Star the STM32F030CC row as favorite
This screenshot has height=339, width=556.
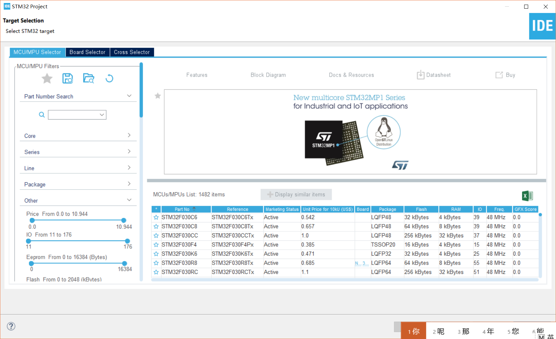(x=156, y=235)
